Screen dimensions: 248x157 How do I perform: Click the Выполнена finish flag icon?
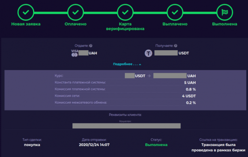click(x=225, y=12)
